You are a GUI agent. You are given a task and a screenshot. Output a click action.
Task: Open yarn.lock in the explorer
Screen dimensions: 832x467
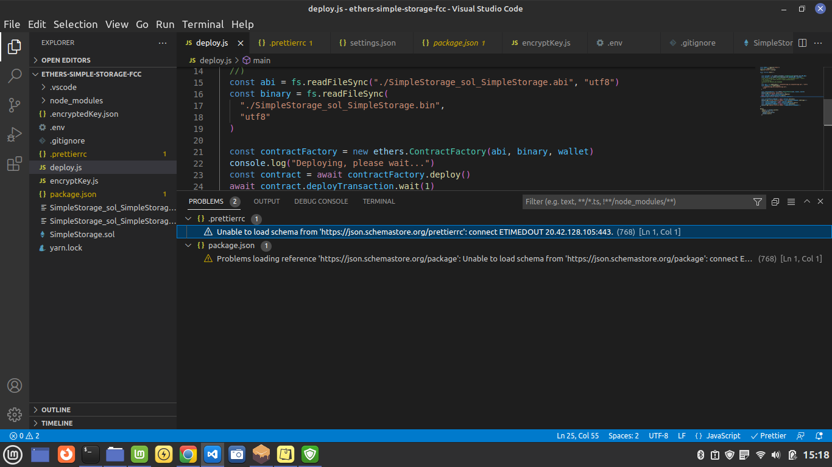pyautogui.click(x=103, y=247)
